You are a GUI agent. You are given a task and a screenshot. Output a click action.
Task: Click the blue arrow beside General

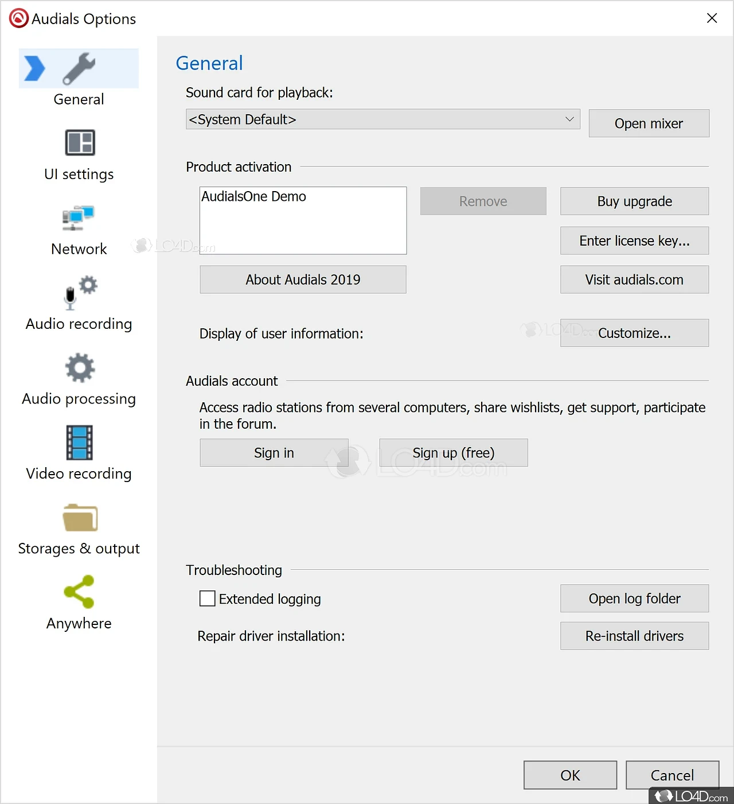(34, 68)
